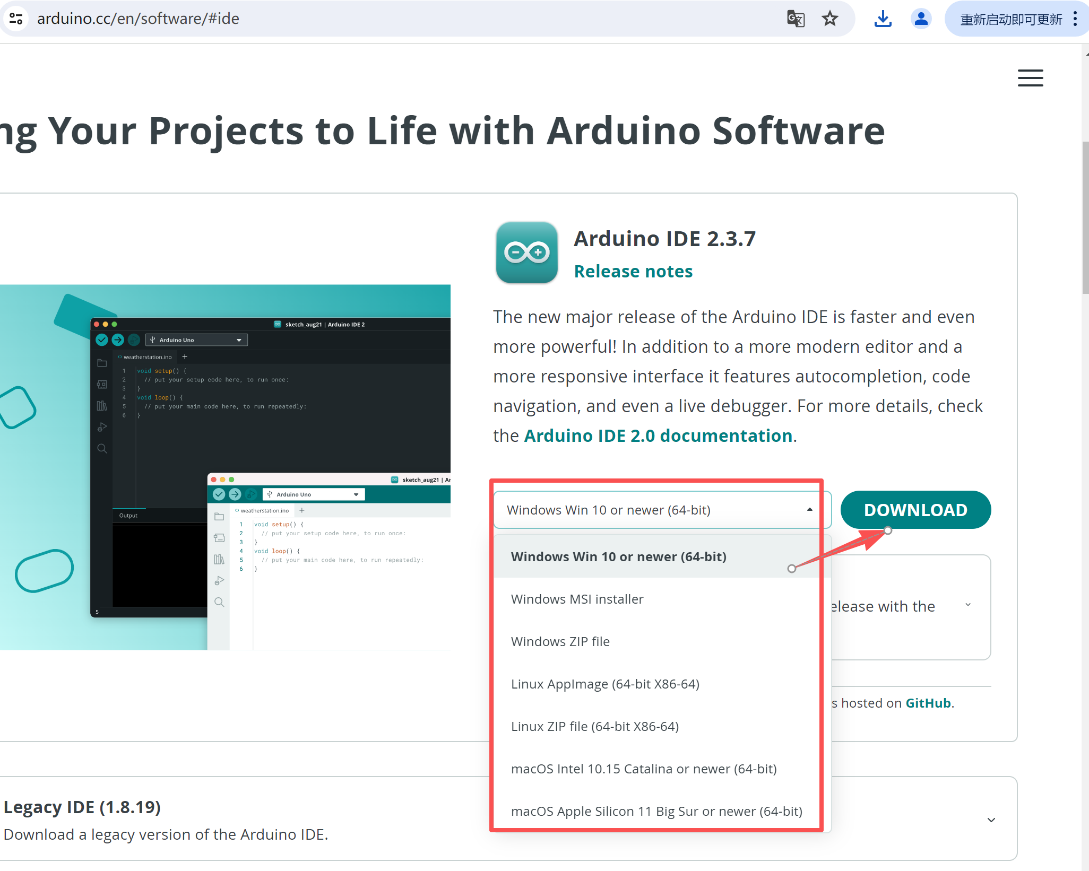The width and height of the screenshot is (1089, 871).
Task: Select Linux AppImage (64-bit X86-64)
Action: point(605,684)
